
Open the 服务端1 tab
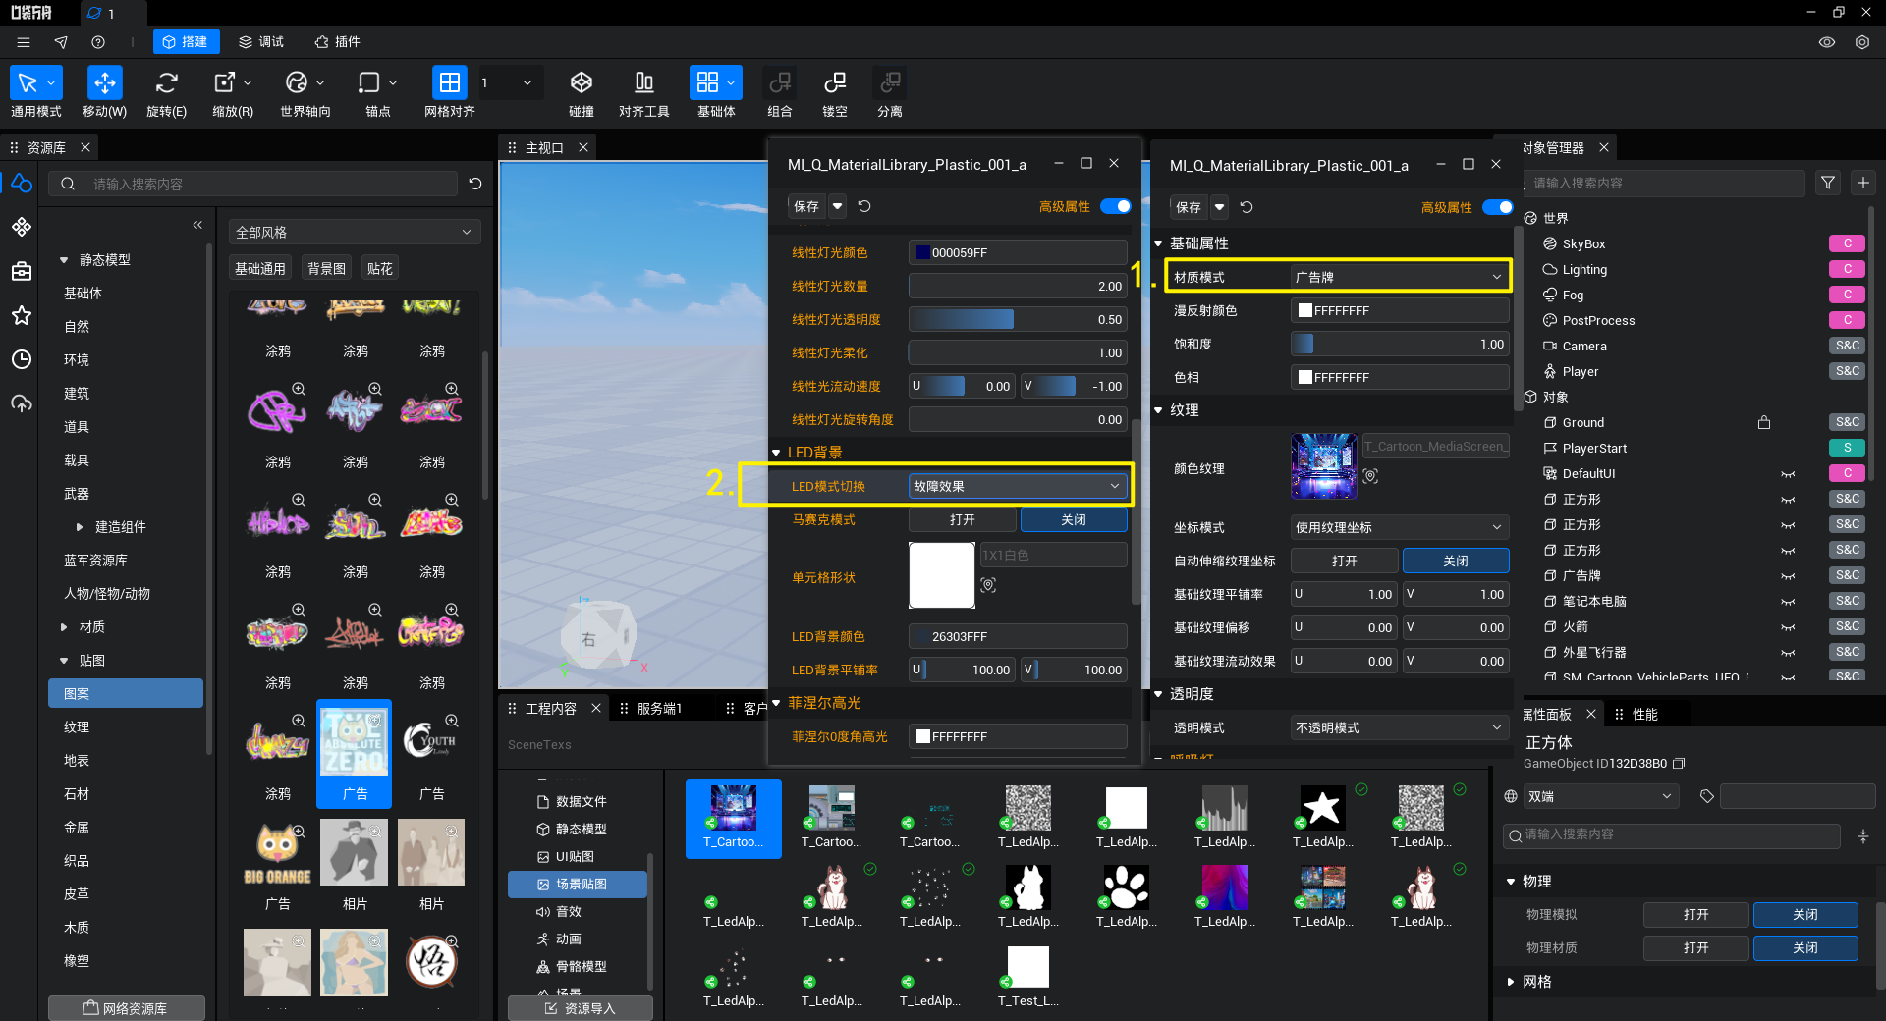point(659,708)
